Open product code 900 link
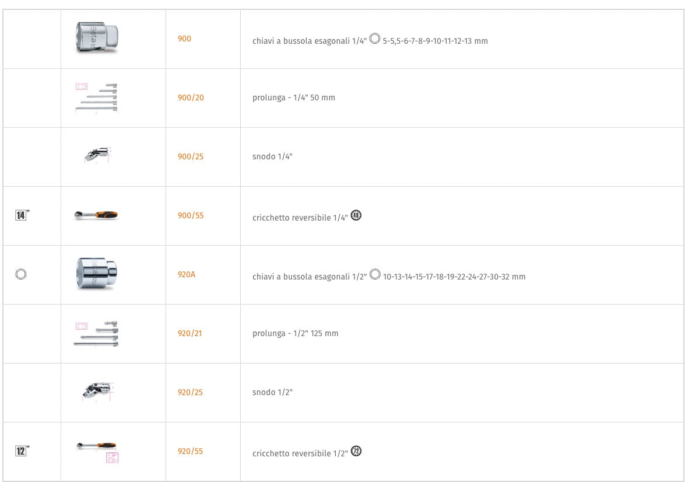Screen dimensions: 688x482 (x=184, y=39)
